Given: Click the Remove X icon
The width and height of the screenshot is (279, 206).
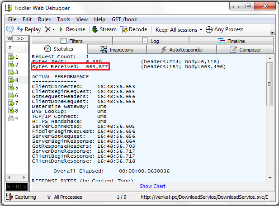Looking at the screenshot, I should pyautogui.click(x=47, y=29).
